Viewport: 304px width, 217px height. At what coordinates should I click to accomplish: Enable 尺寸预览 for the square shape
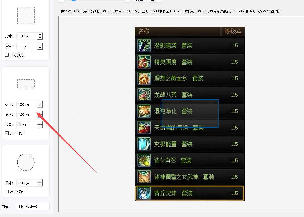7,55
